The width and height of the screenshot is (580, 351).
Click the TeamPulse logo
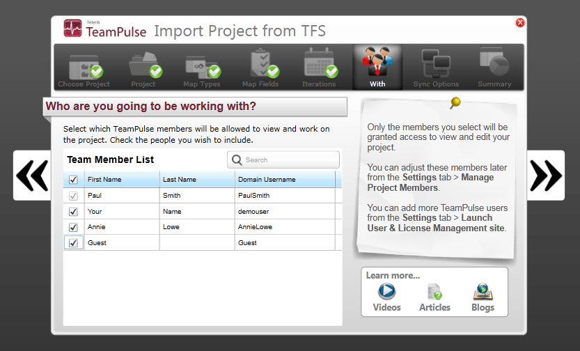(105, 29)
